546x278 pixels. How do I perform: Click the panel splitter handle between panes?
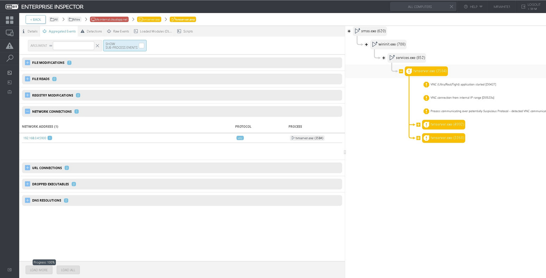pos(345,152)
